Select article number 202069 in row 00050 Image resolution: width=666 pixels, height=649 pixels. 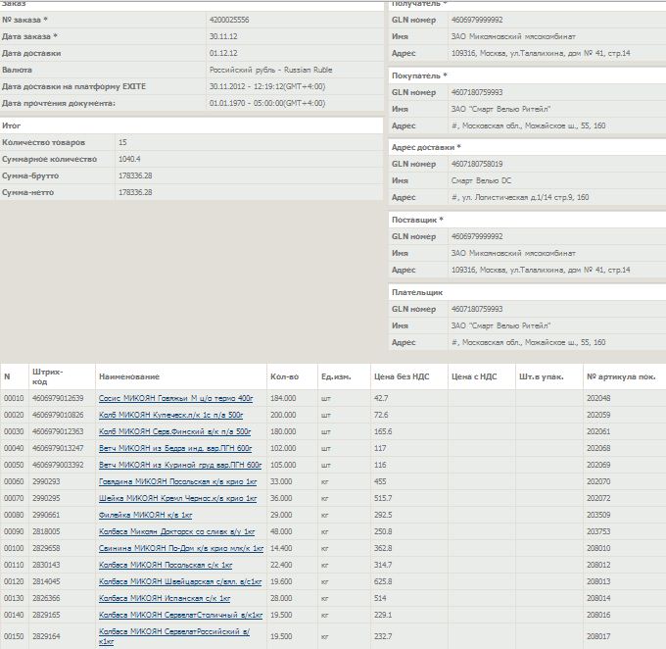point(598,465)
